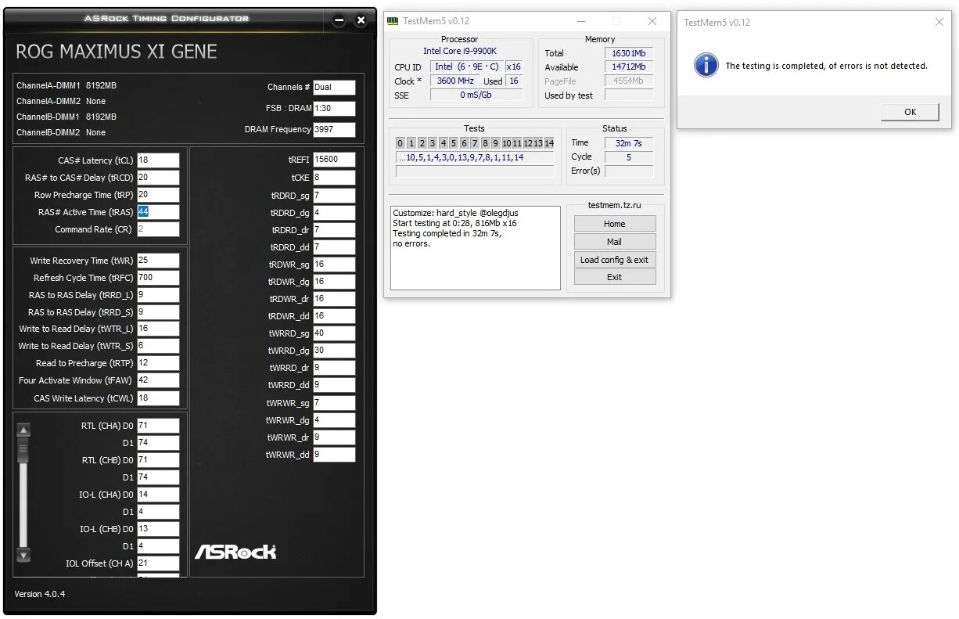Click the ROG MAXIMUS XI GENE heading

(117, 52)
